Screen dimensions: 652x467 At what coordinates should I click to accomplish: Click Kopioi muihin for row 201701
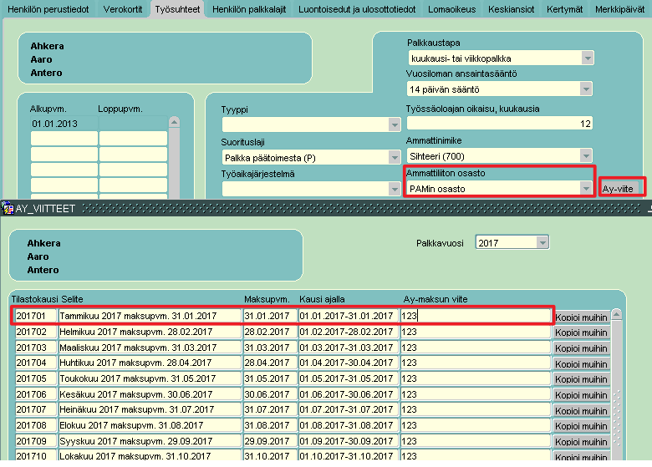pyautogui.click(x=581, y=317)
